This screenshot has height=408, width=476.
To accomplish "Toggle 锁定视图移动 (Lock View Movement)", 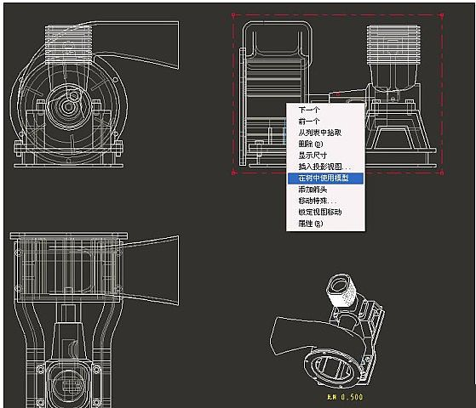I will coord(325,212).
